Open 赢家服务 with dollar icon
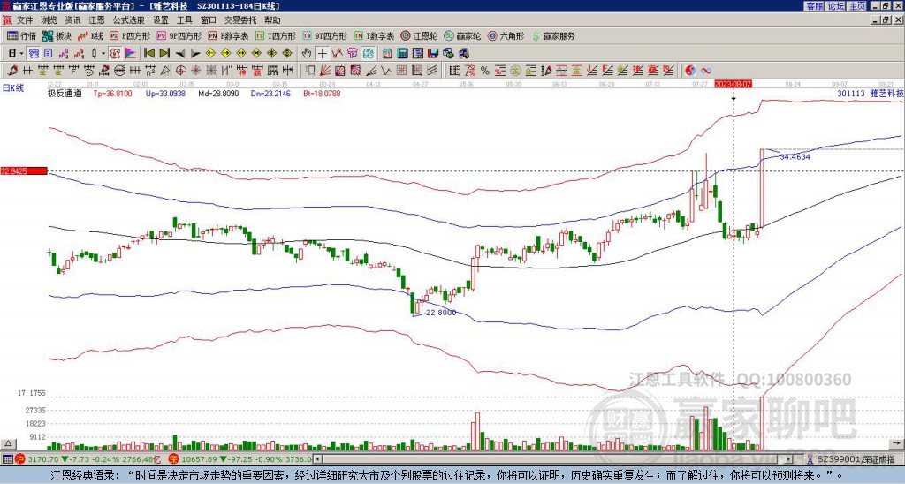Screen dimensions: 905x484 click(553, 35)
